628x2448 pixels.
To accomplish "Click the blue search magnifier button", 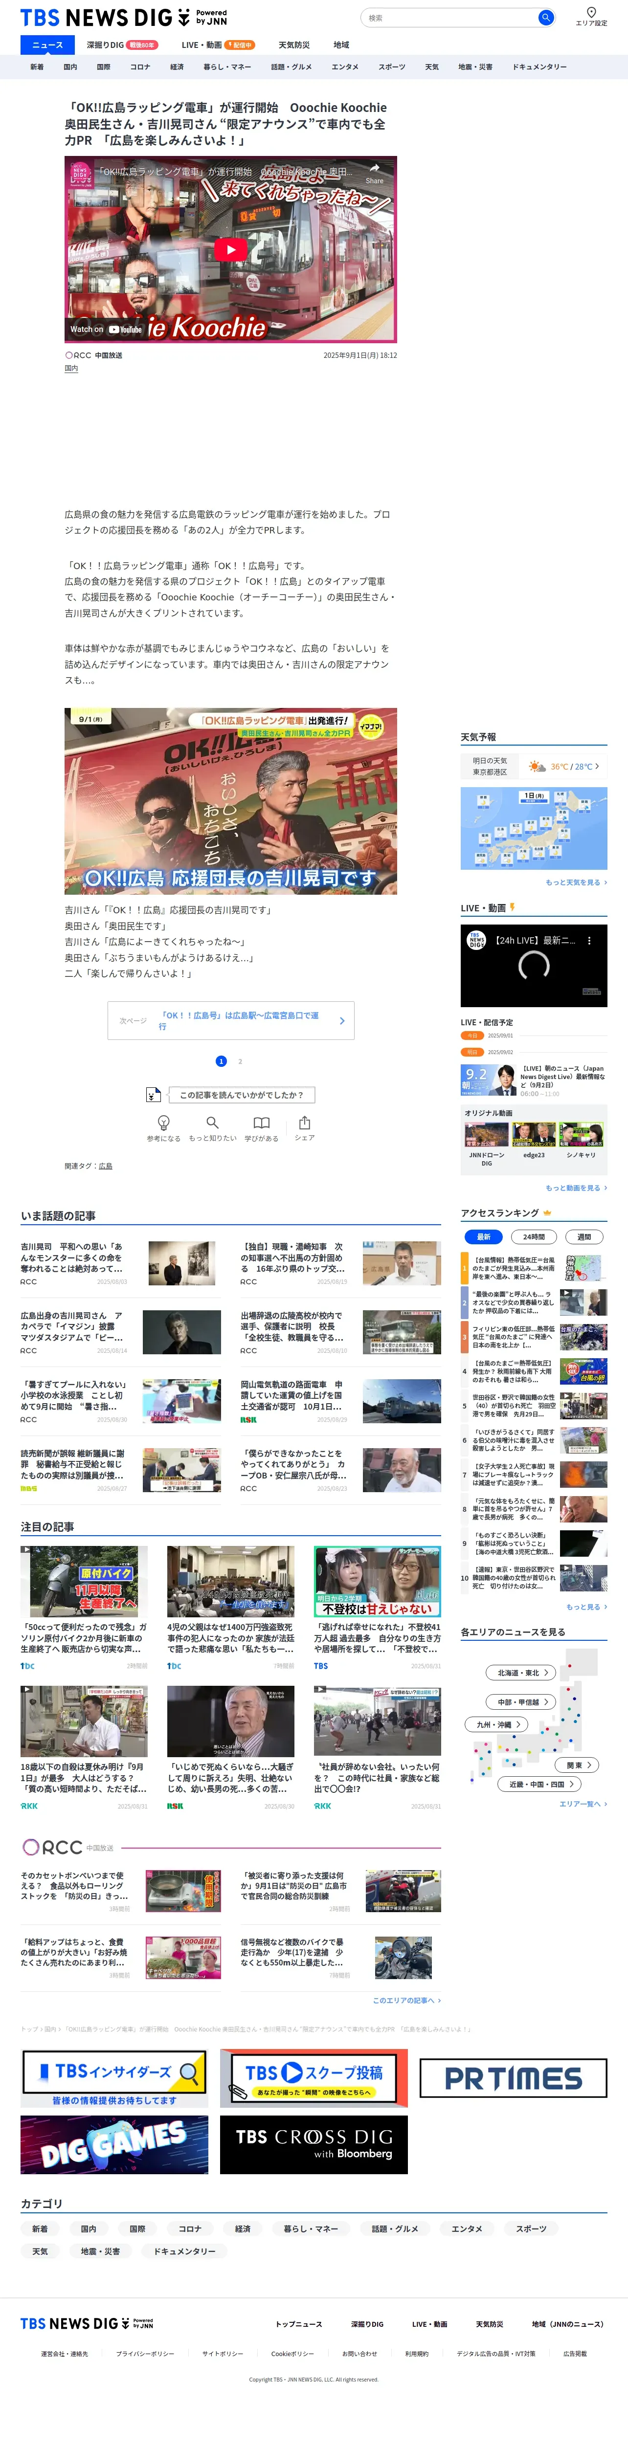I will 545,17.
